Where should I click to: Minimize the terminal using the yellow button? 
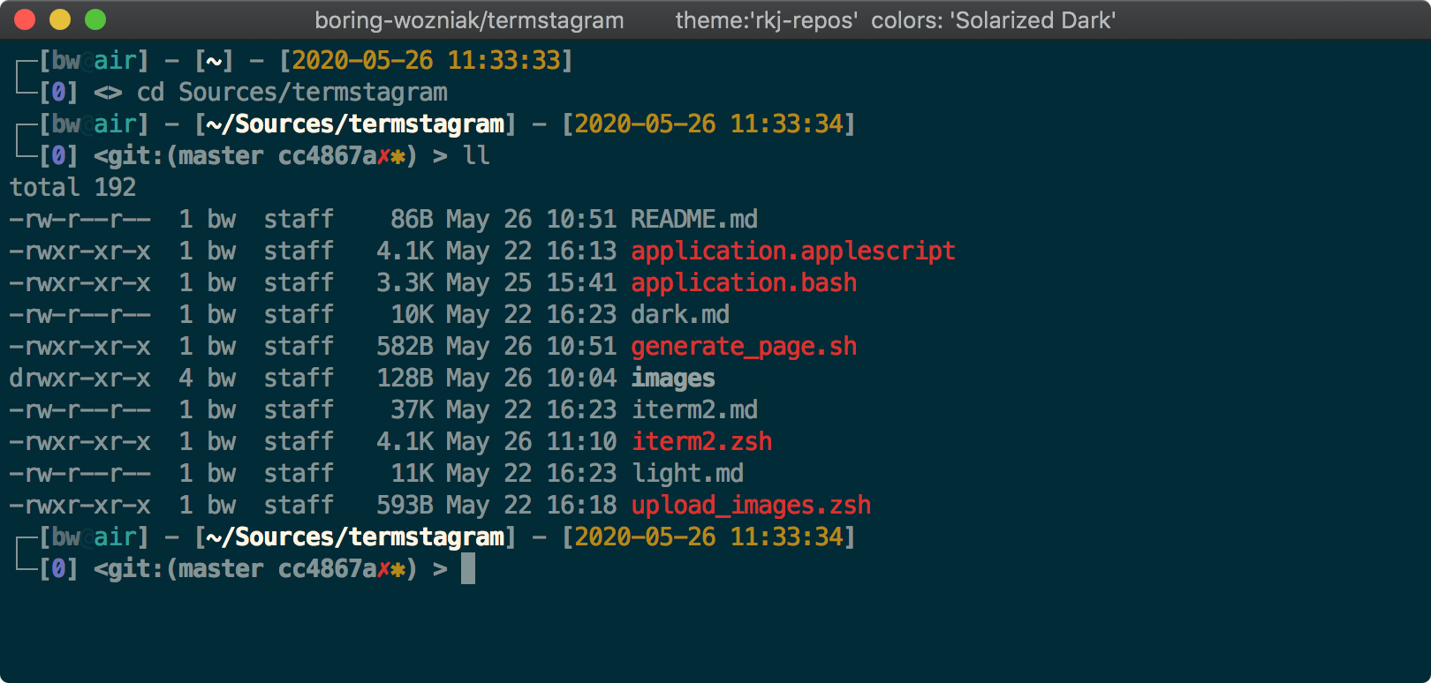(x=60, y=19)
